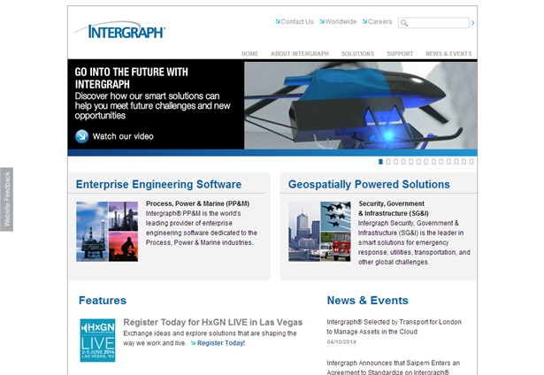This screenshot has height=375, width=544.
Task: Go to the HOME menu item
Action: click(x=249, y=54)
